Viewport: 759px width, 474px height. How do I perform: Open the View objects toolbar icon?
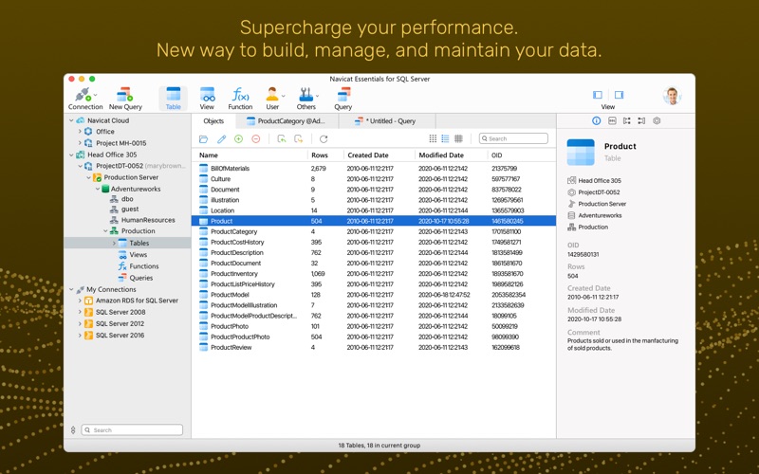207,99
